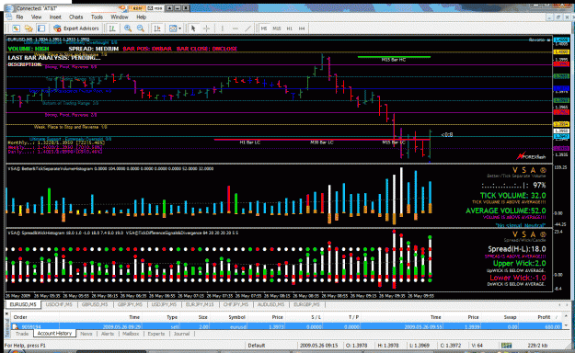Open the Templates dropdown arrow

pos(179,28)
